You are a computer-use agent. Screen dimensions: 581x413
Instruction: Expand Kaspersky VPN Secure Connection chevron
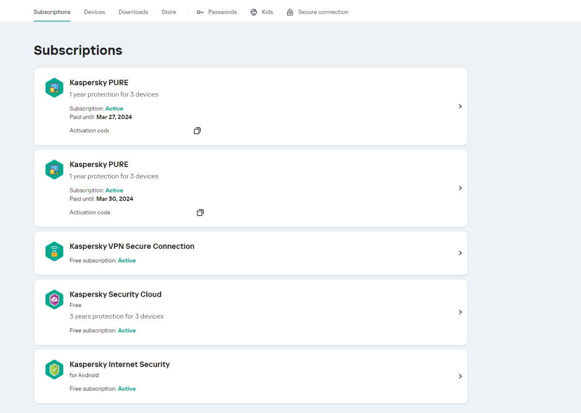pos(460,253)
